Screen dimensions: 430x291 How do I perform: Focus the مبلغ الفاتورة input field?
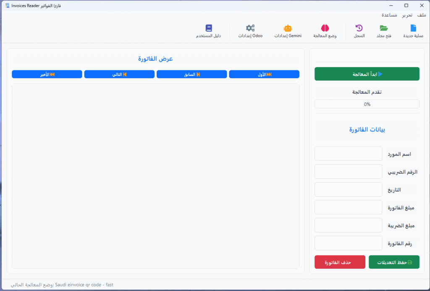348,207
